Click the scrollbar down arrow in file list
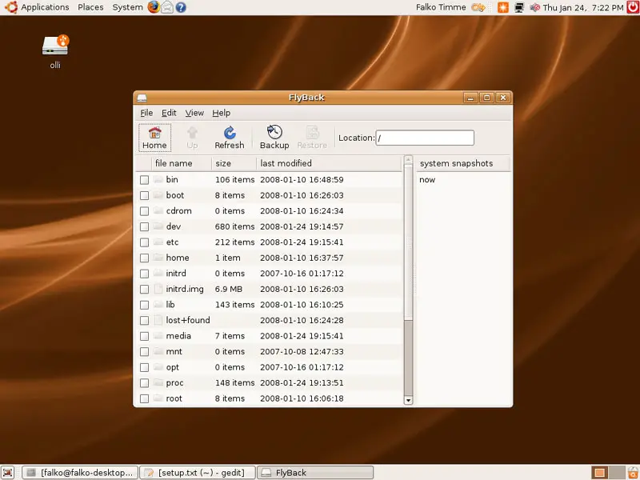This screenshot has height=480, width=640. [x=408, y=401]
